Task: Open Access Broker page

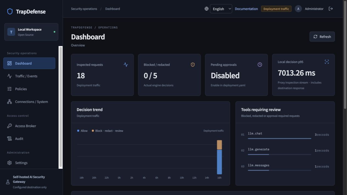Action: coord(29,126)
